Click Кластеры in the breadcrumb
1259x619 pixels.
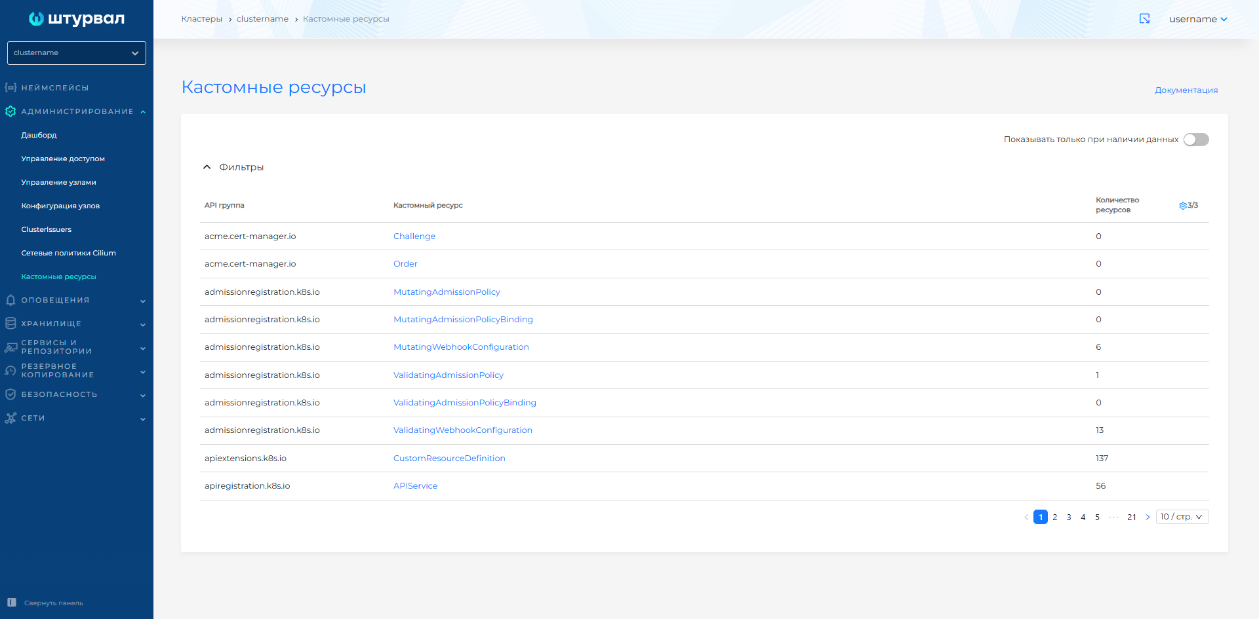202,19
